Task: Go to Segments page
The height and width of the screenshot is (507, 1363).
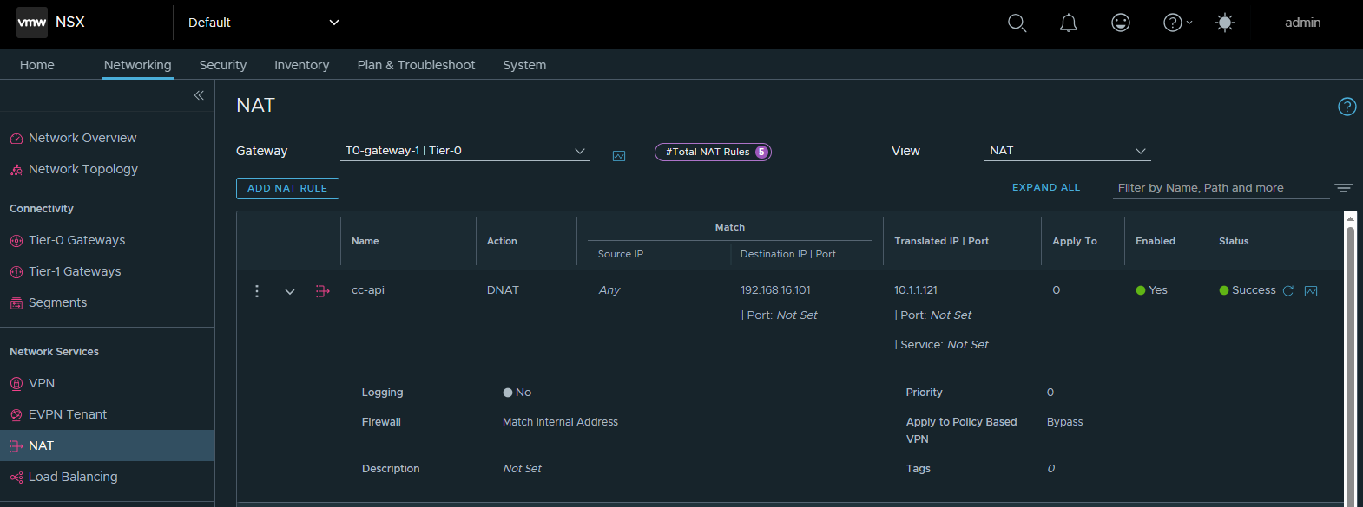Action: point(57,302)
